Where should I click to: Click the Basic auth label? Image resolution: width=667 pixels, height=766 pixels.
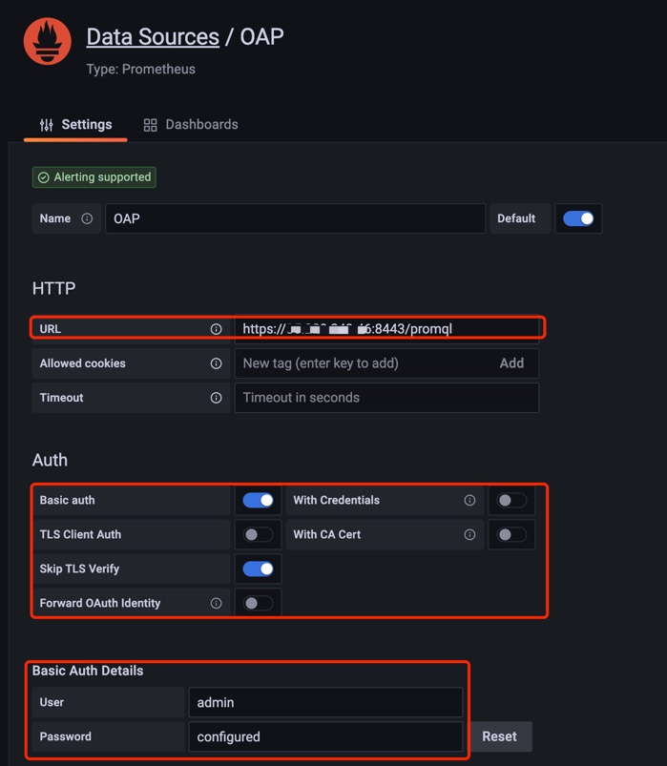pyautogui.click(x=68, y=500)
